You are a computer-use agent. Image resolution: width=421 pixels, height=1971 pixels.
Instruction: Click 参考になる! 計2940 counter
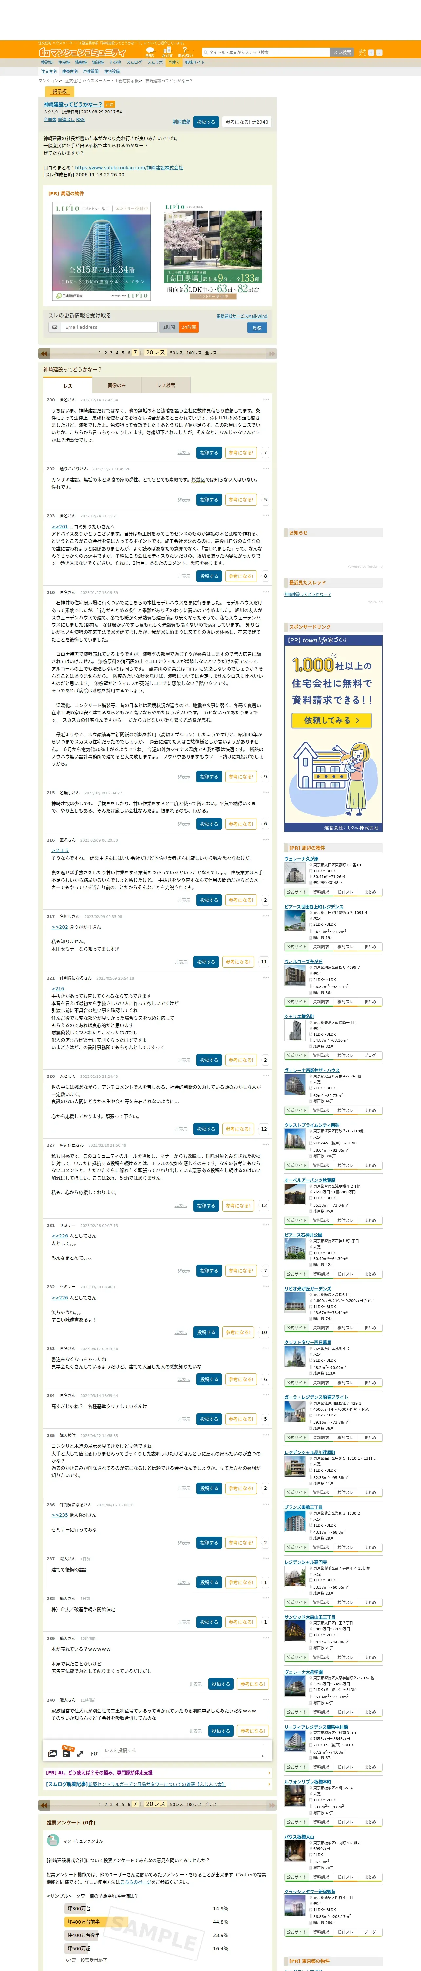247,122
